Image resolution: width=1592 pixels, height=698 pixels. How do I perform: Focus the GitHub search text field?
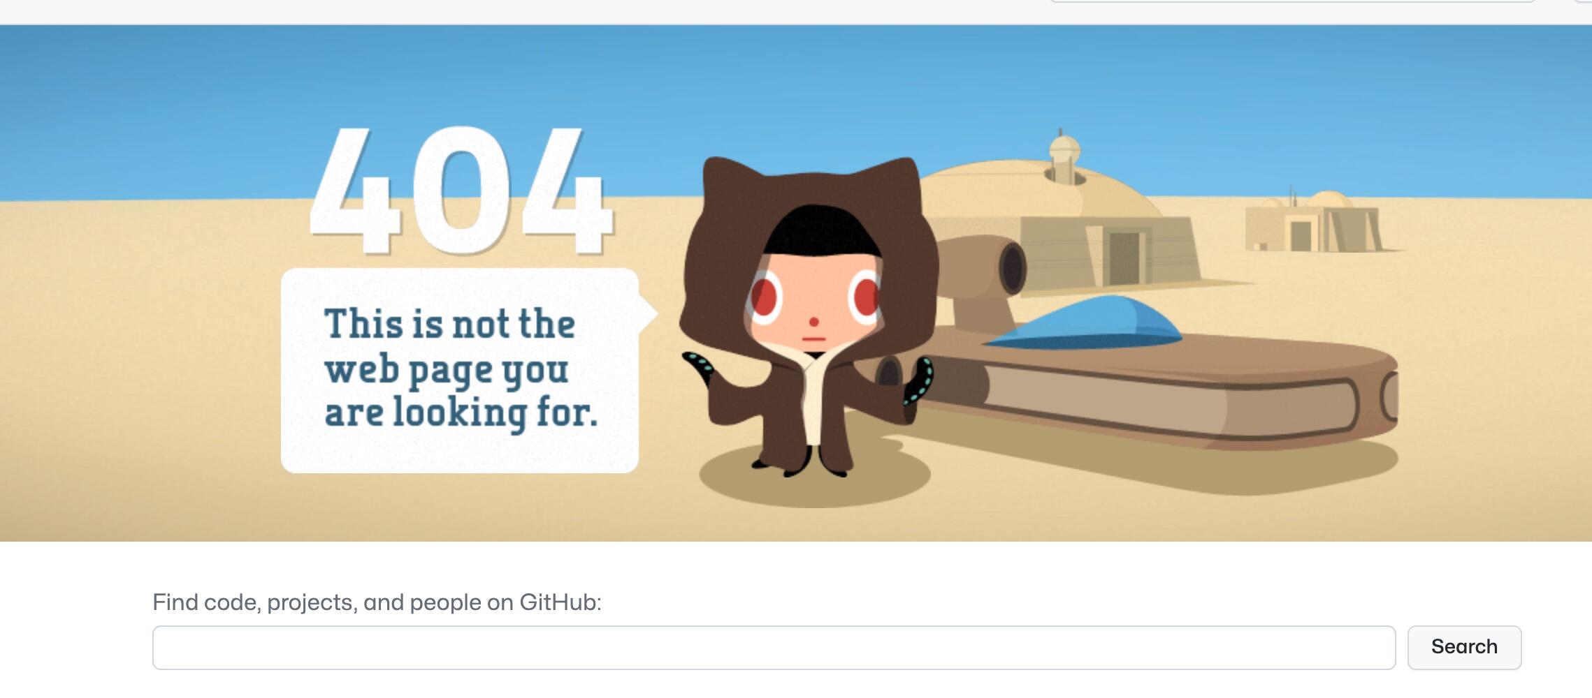pos(774,648)
